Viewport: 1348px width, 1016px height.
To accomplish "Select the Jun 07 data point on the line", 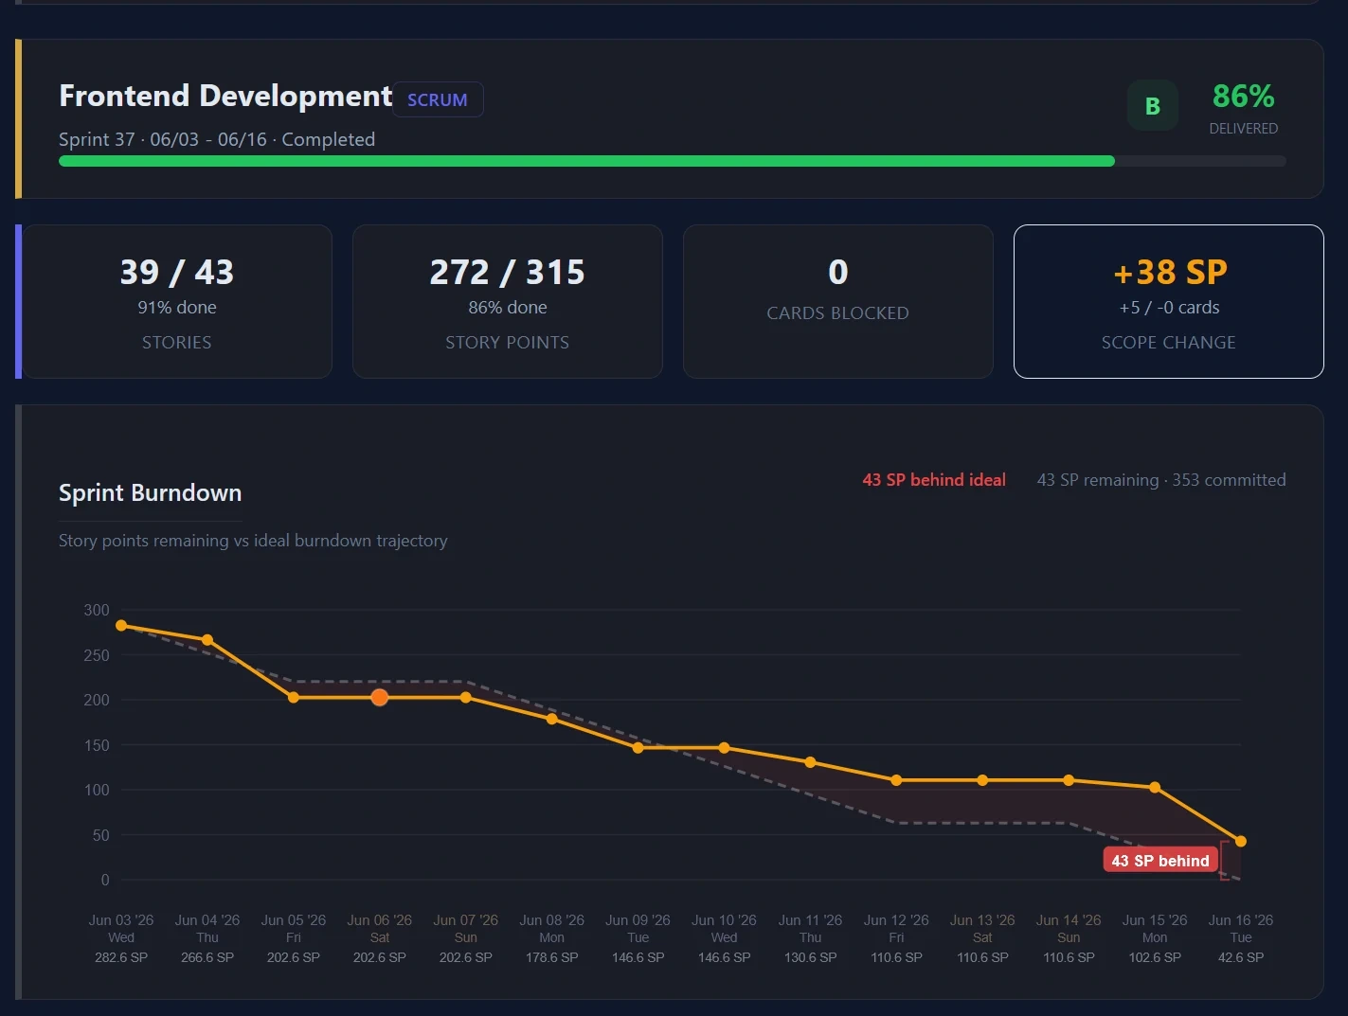I will click(466, 697).
